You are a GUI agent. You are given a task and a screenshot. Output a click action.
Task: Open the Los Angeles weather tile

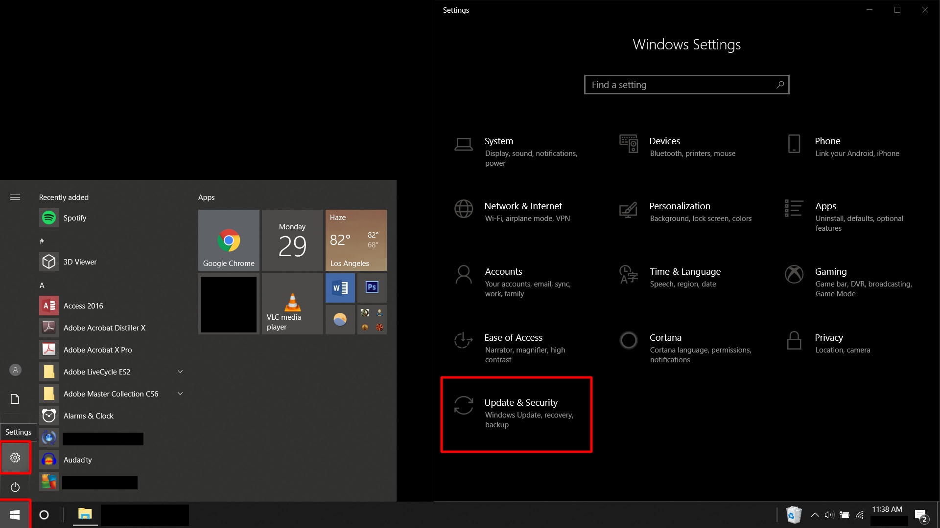click(x=355, y=240)
